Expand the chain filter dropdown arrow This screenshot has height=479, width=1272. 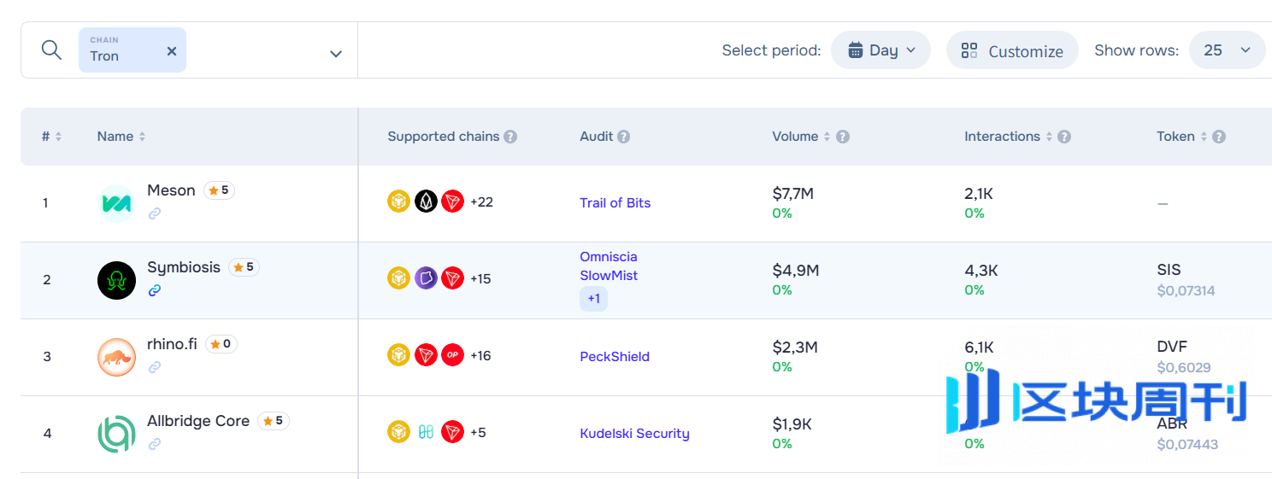point(336,54)
